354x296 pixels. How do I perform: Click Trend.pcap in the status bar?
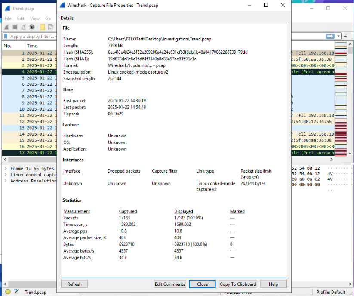35,292
